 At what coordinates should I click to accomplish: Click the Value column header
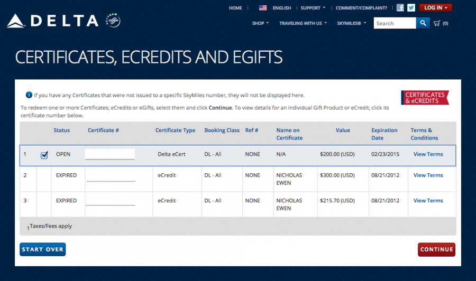point(343,130)
